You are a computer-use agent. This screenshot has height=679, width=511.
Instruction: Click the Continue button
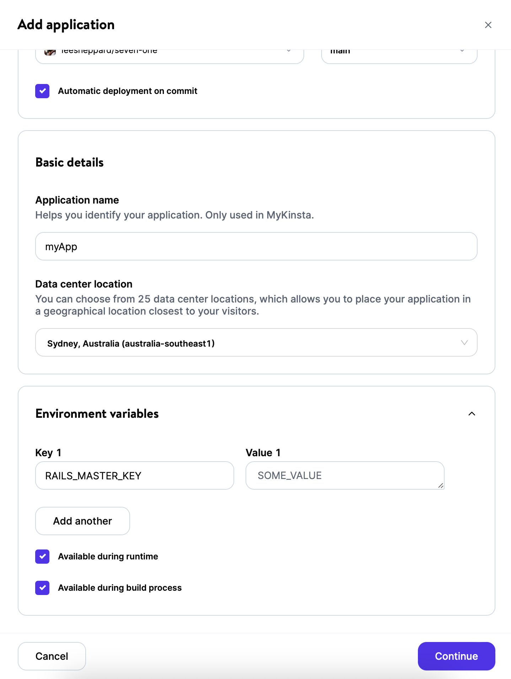click(x=456, y=656)
